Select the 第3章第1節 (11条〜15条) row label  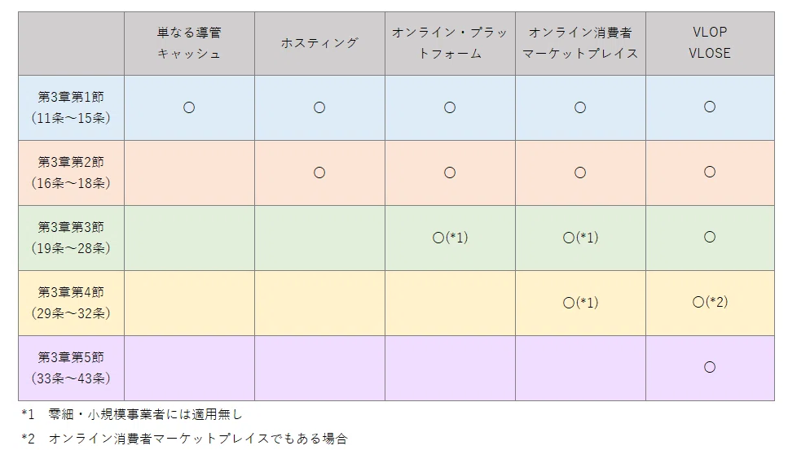(71, 107)
